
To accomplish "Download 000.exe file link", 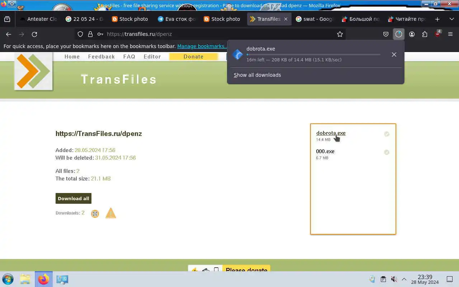I will point(325,151).
